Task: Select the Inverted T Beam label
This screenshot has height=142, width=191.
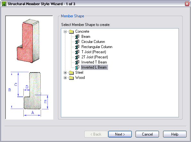Action: coord(94,62)
